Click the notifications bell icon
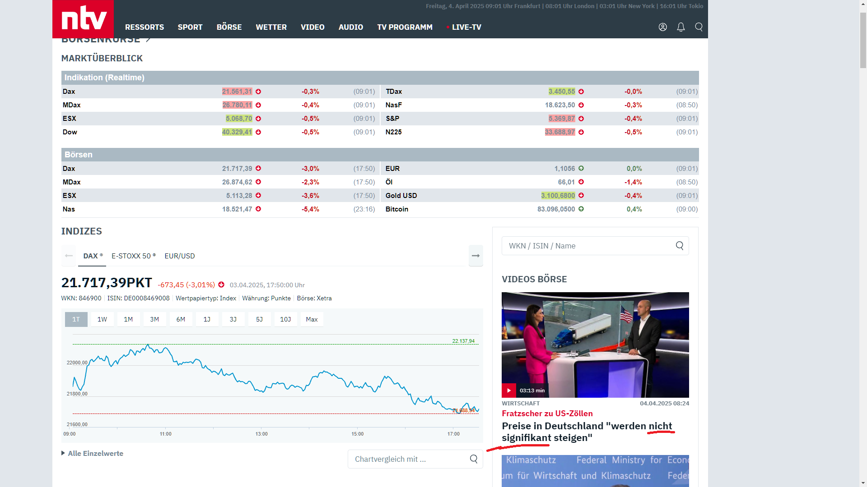The width and height of the screenshot is (867, 487). click(x=681, y=27)
